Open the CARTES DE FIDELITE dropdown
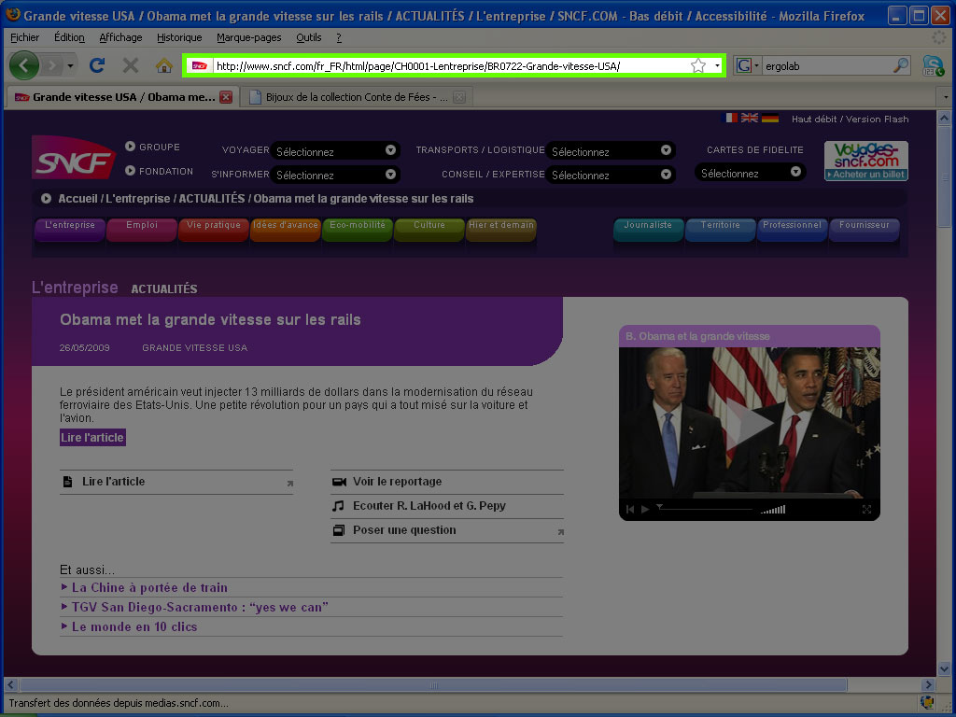 point(750,173)
